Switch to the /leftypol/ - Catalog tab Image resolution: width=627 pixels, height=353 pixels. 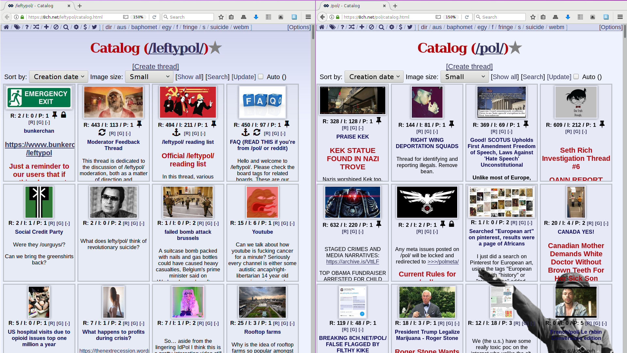36,6
